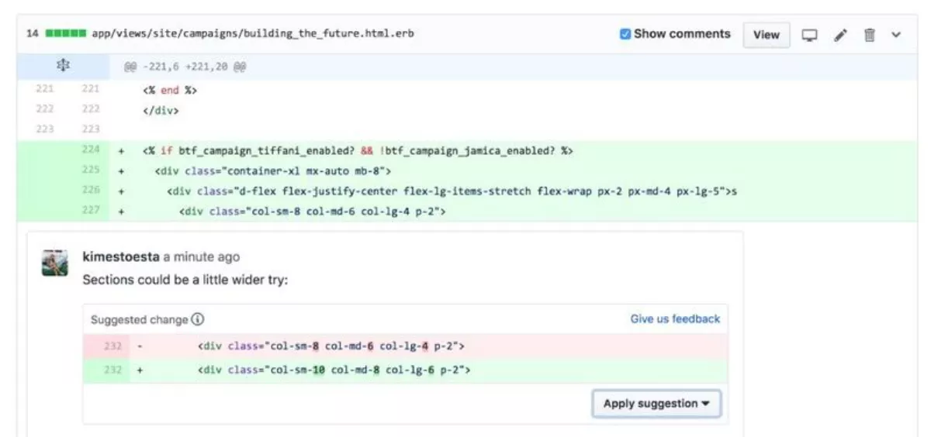Click line number 232 on the removed suggestion line
Image resolution: width=931 pixels, height=437 pixels.
[113, 346]
